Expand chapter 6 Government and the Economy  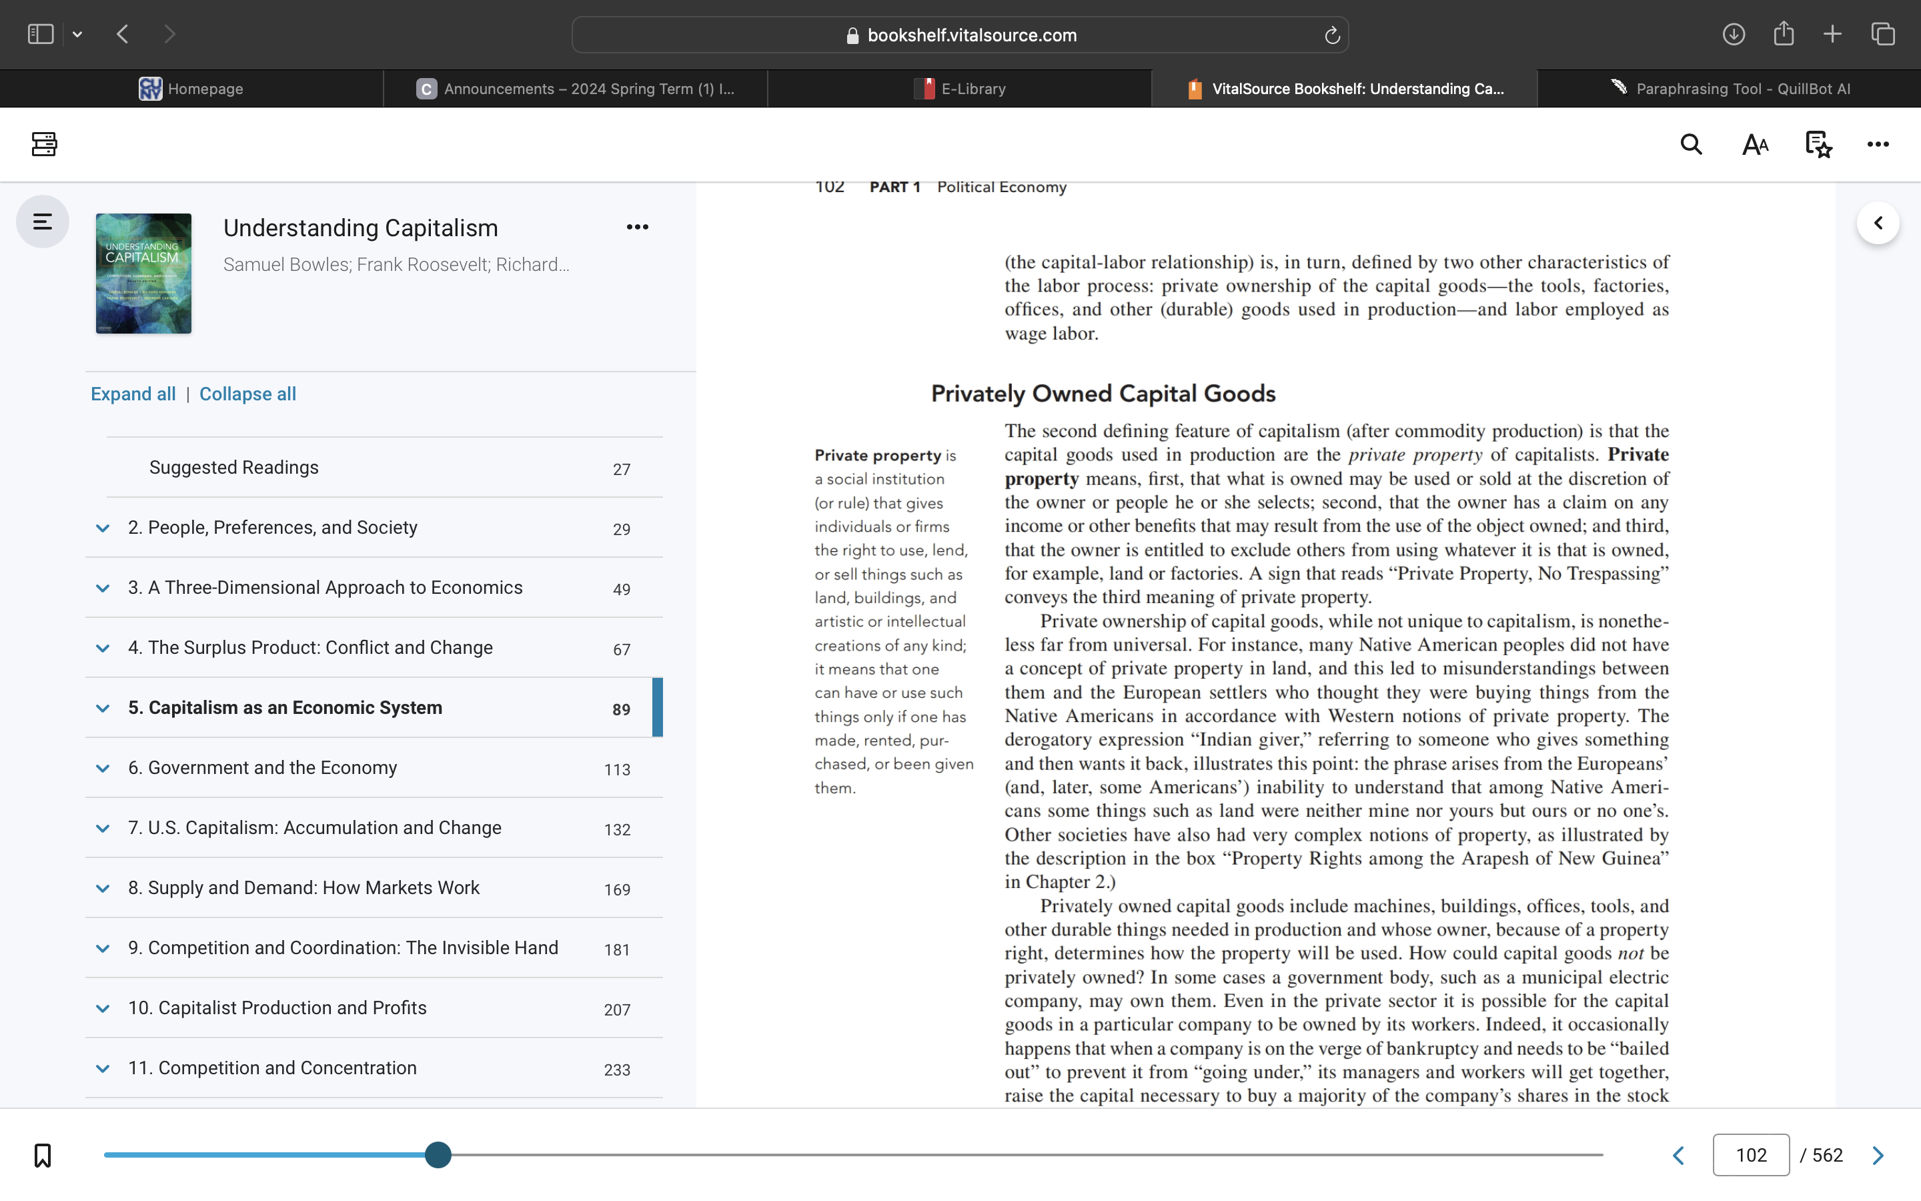click(103, 768)
